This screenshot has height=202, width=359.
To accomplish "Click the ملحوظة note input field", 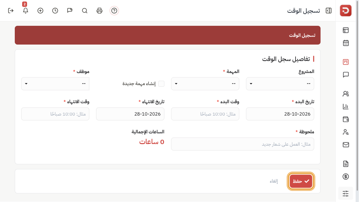I will [243, 144].
